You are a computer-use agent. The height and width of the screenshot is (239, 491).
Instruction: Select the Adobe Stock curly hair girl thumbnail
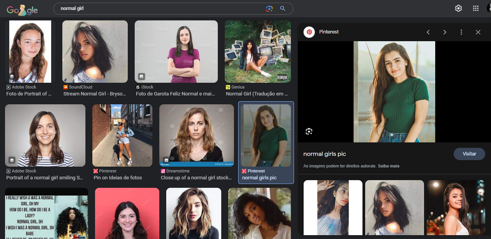point(30,51)
